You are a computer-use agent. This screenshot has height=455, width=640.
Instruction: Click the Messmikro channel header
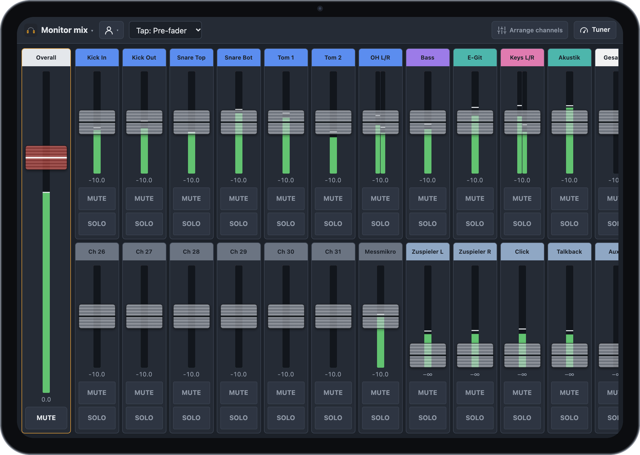point(380,252)
